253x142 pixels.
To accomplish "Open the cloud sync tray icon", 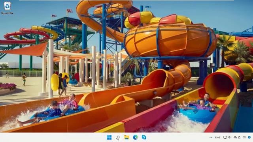I will (235, 137).
